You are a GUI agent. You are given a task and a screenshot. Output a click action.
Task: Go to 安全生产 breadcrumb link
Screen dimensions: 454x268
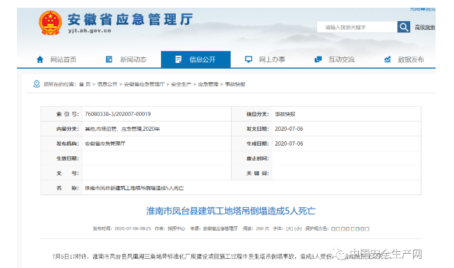coord(181,84)
